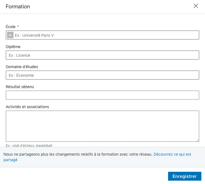
Task: Focus the Activités et associations textarea
Action: click(102, 126)
